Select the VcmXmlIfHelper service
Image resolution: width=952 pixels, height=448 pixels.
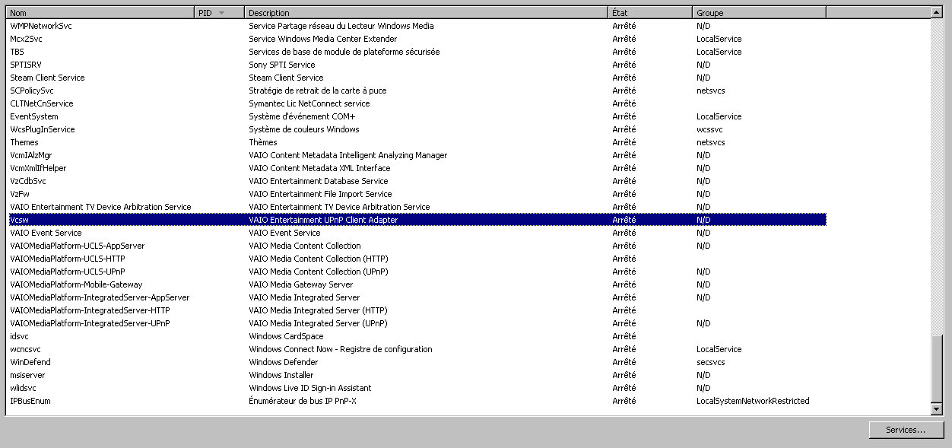click(x=38, y=168)
